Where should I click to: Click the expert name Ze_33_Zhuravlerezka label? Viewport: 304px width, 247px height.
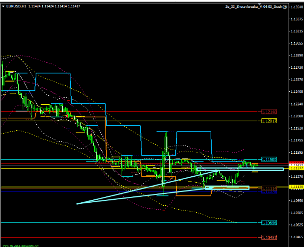coord(253,7)
